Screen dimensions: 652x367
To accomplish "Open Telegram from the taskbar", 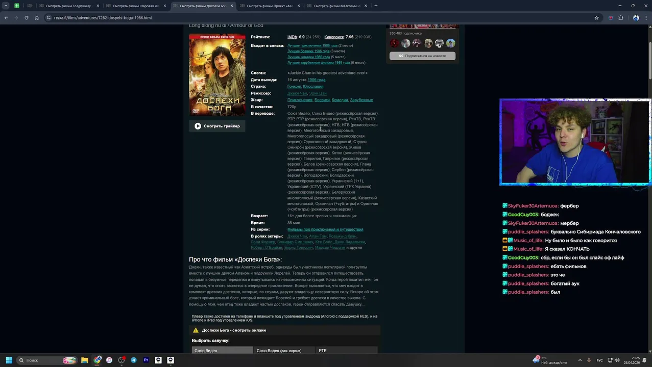I will 134,360.
